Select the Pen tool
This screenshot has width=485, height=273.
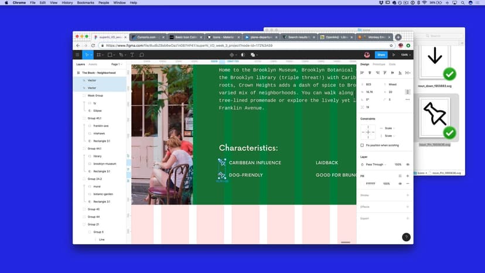click(121, 55)
